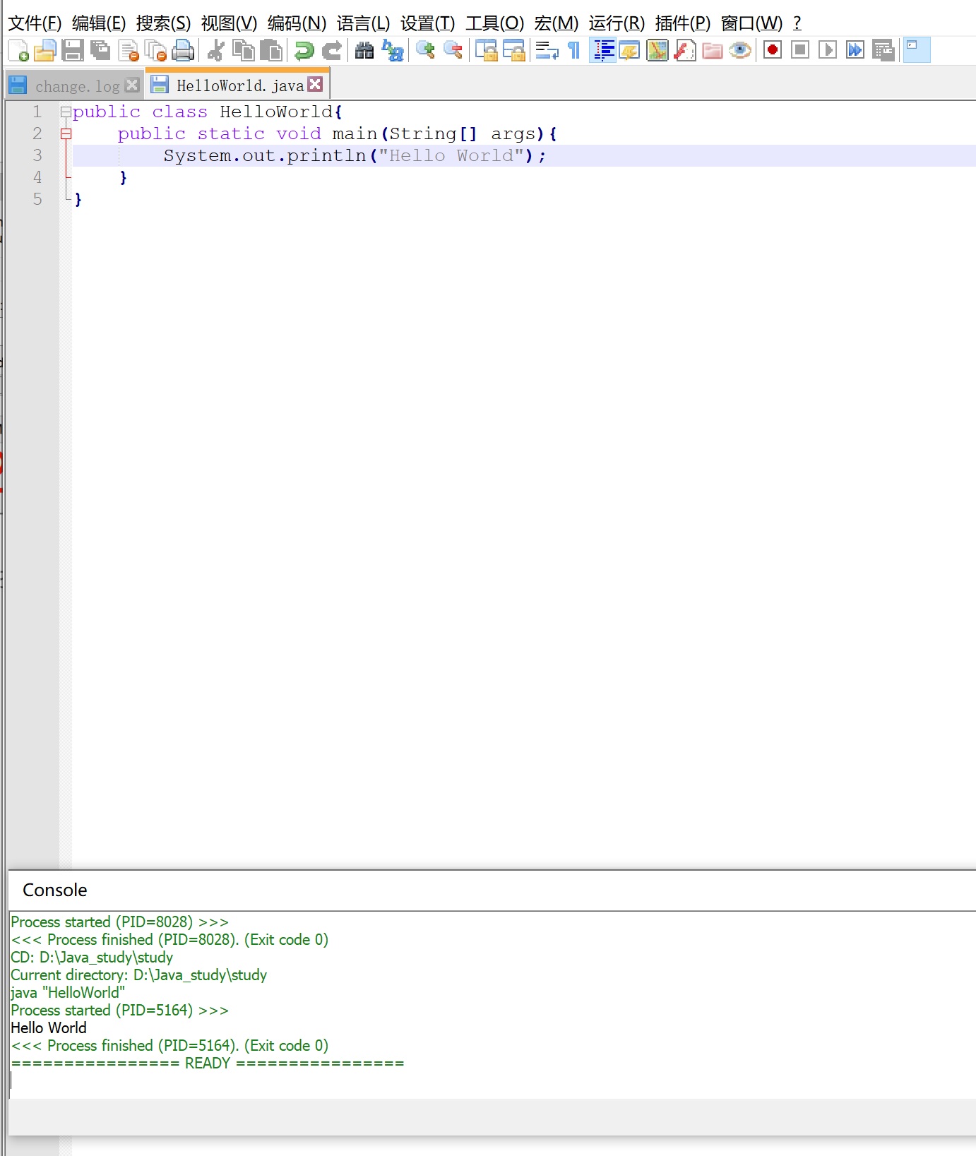The height and width of the screenshot is (1156, 976).
Task: Toggle Word wrap toolbar icon
Action: pos(547,50)
